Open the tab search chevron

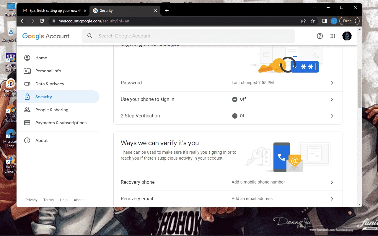[x=315, y=7]
